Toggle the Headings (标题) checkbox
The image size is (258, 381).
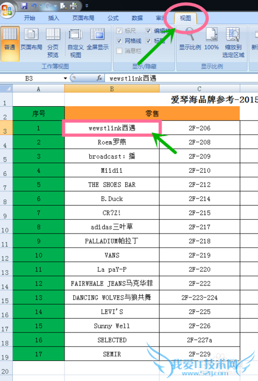148,41
